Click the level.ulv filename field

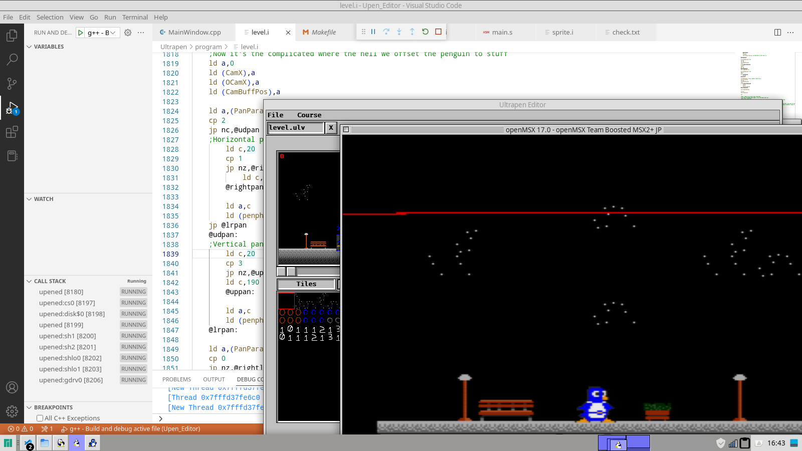296,128
